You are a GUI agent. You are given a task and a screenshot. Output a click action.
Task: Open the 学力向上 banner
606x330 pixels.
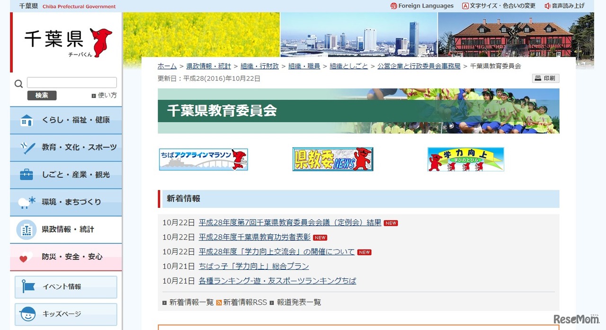point(465,160)
